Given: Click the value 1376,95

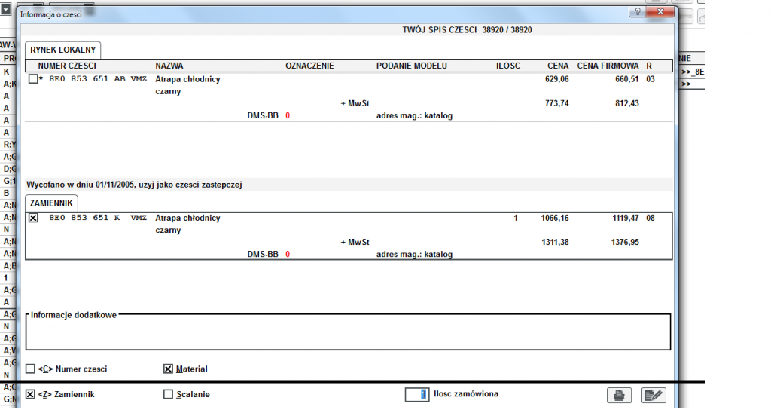Looking at the screenshot, I should (x=625, y=242).
